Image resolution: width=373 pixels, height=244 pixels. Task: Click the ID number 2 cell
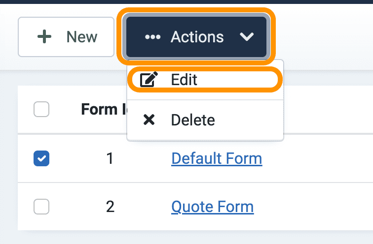110,207
